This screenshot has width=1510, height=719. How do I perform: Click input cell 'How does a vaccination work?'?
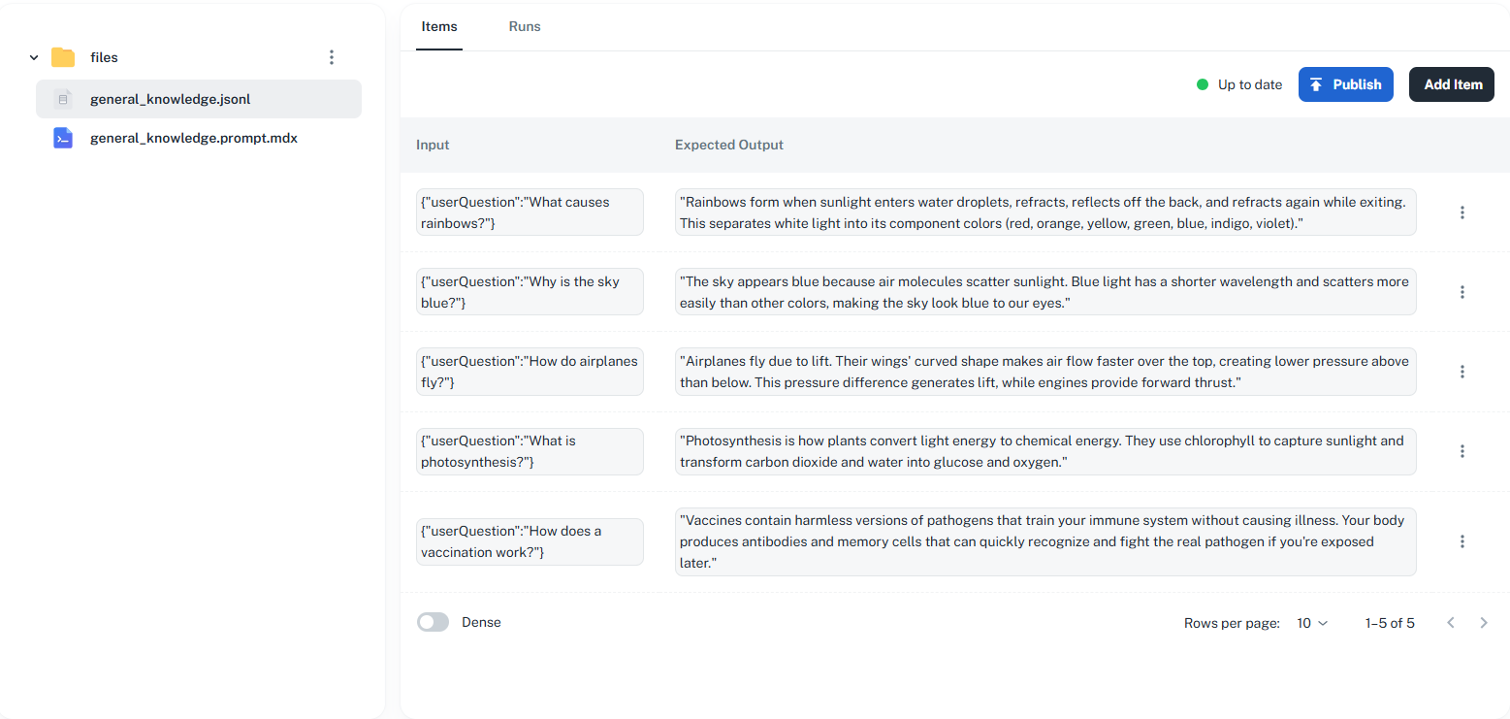point(530,540)
